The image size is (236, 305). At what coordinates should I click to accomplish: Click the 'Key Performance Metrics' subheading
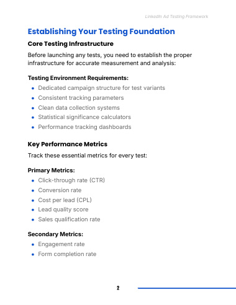68,144
